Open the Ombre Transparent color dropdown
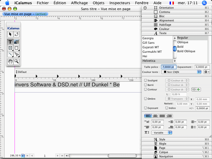Screen dimensions: 212x159 [x=177, y=99]
